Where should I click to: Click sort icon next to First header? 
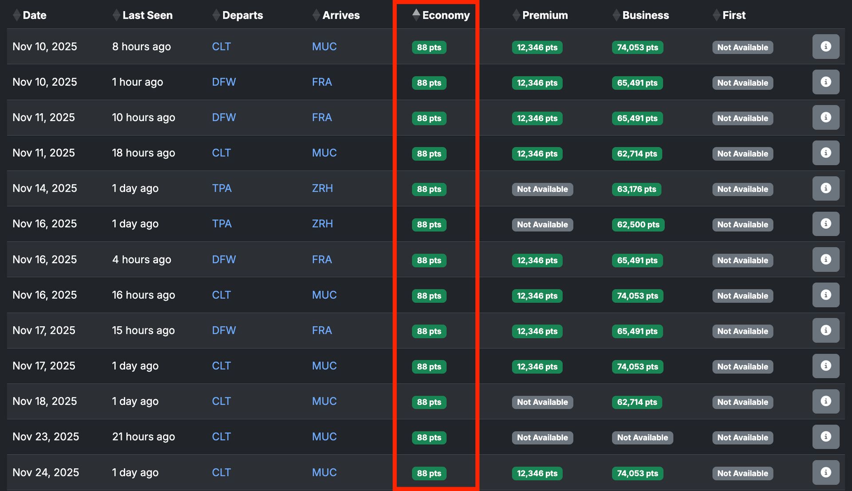click(716, 15)
